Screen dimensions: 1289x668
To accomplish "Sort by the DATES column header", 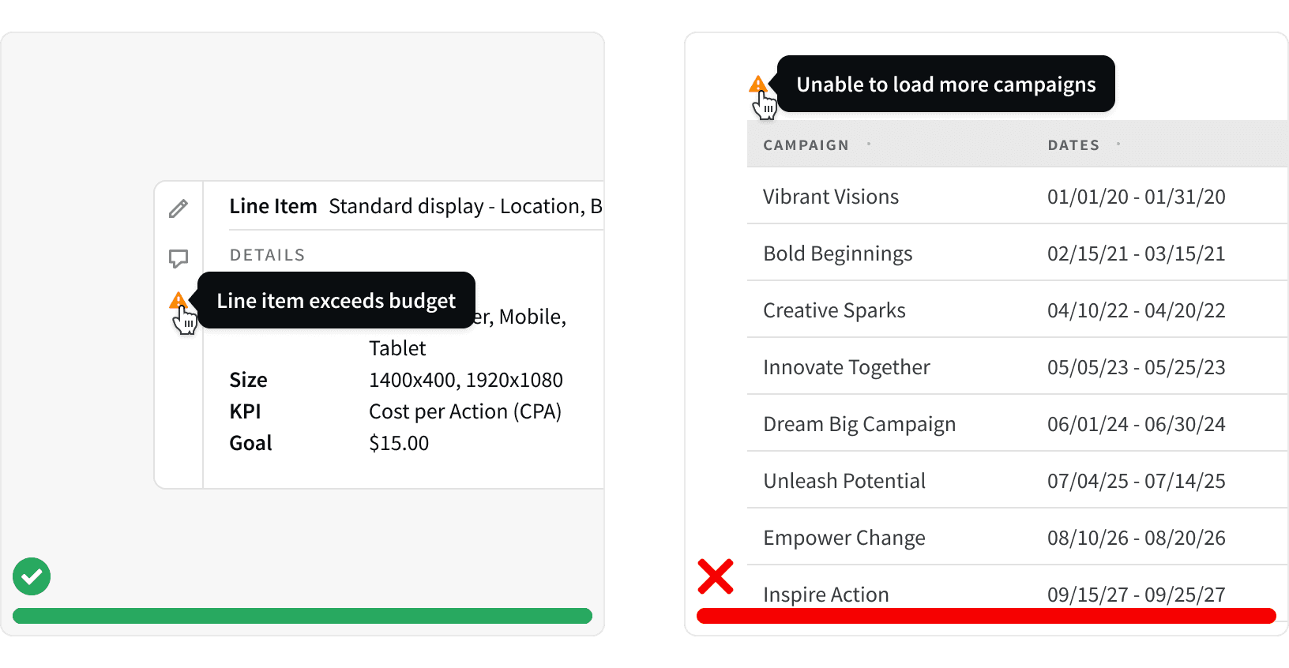I will (1073, 145).
